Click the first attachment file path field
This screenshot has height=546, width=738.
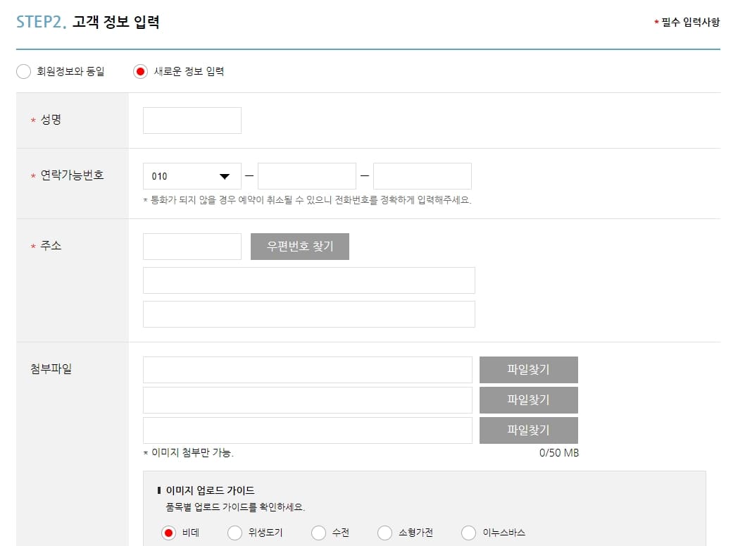click(308, 369)
